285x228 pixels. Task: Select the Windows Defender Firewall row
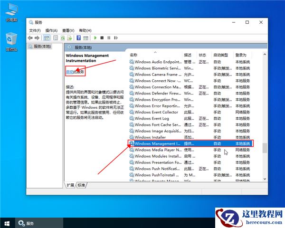[x=190, y=93]
